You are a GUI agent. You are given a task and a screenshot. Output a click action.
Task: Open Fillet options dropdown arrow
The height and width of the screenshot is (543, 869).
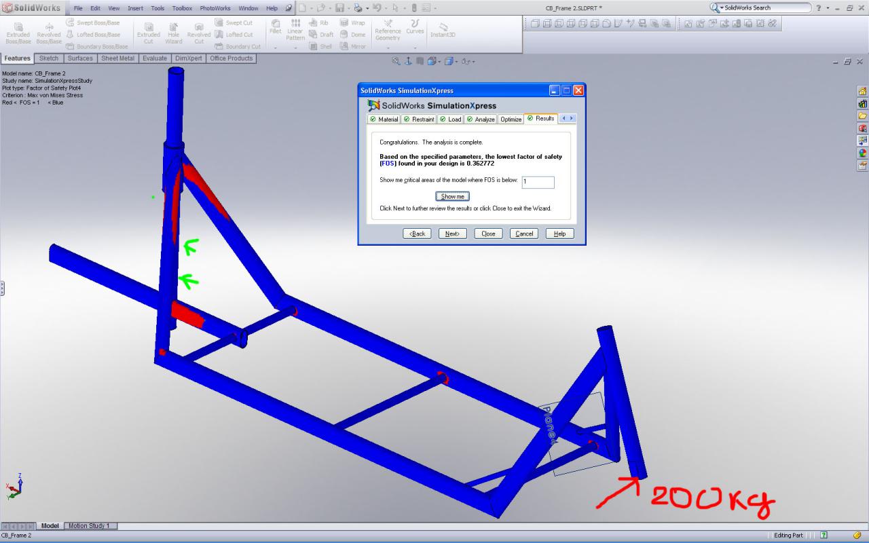click(x=276, y=48)
